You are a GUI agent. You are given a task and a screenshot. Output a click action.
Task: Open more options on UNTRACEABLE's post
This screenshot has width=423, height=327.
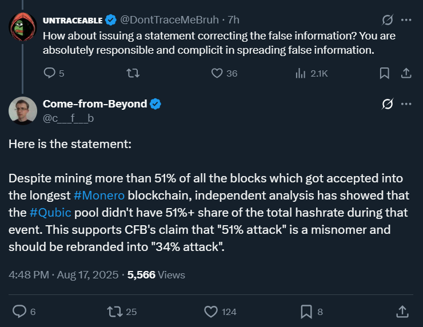pyautogui.click(x=406, y=20)
